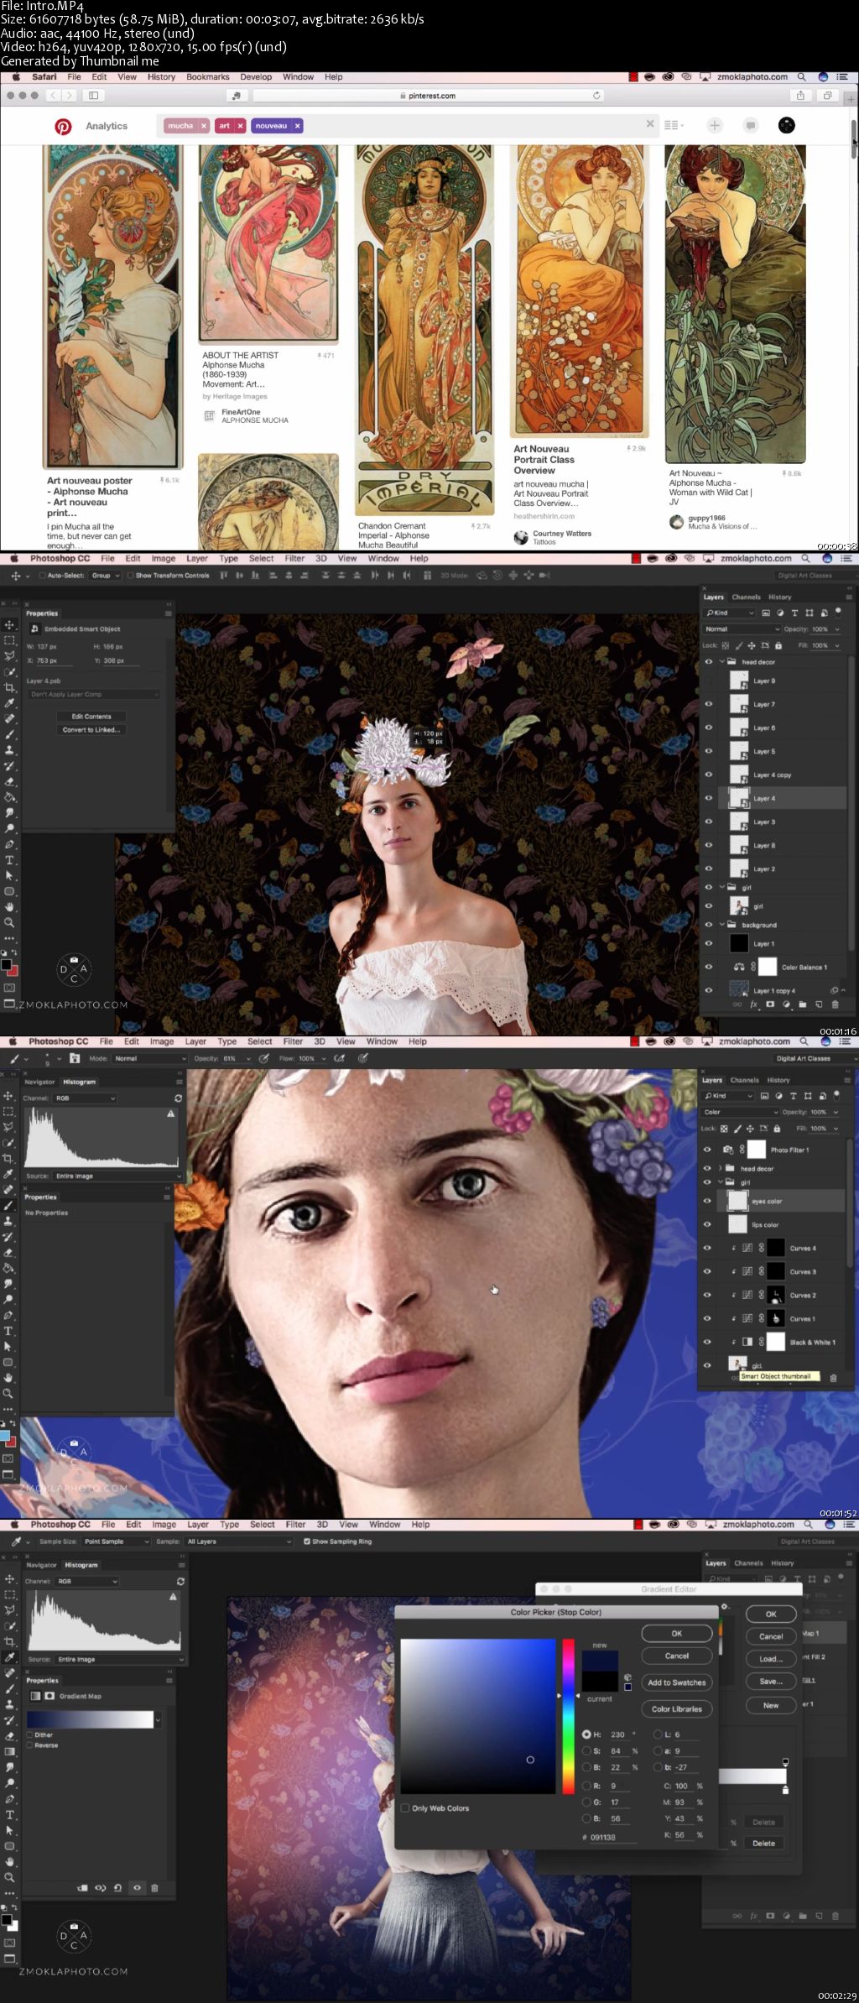Viewport: 859px width, 2003px height.
Task: Click Add to Swatches button
Action: point(677,1682)
